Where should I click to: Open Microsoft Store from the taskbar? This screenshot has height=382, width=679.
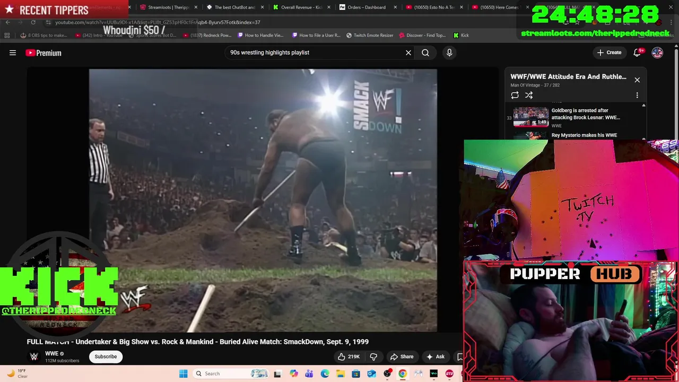(356, 374)
